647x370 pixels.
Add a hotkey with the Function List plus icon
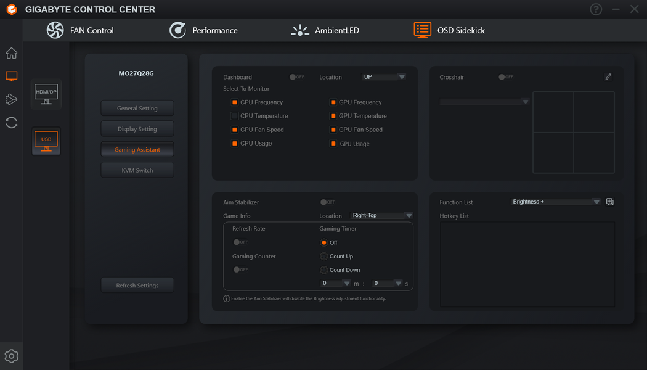[610, 202]
